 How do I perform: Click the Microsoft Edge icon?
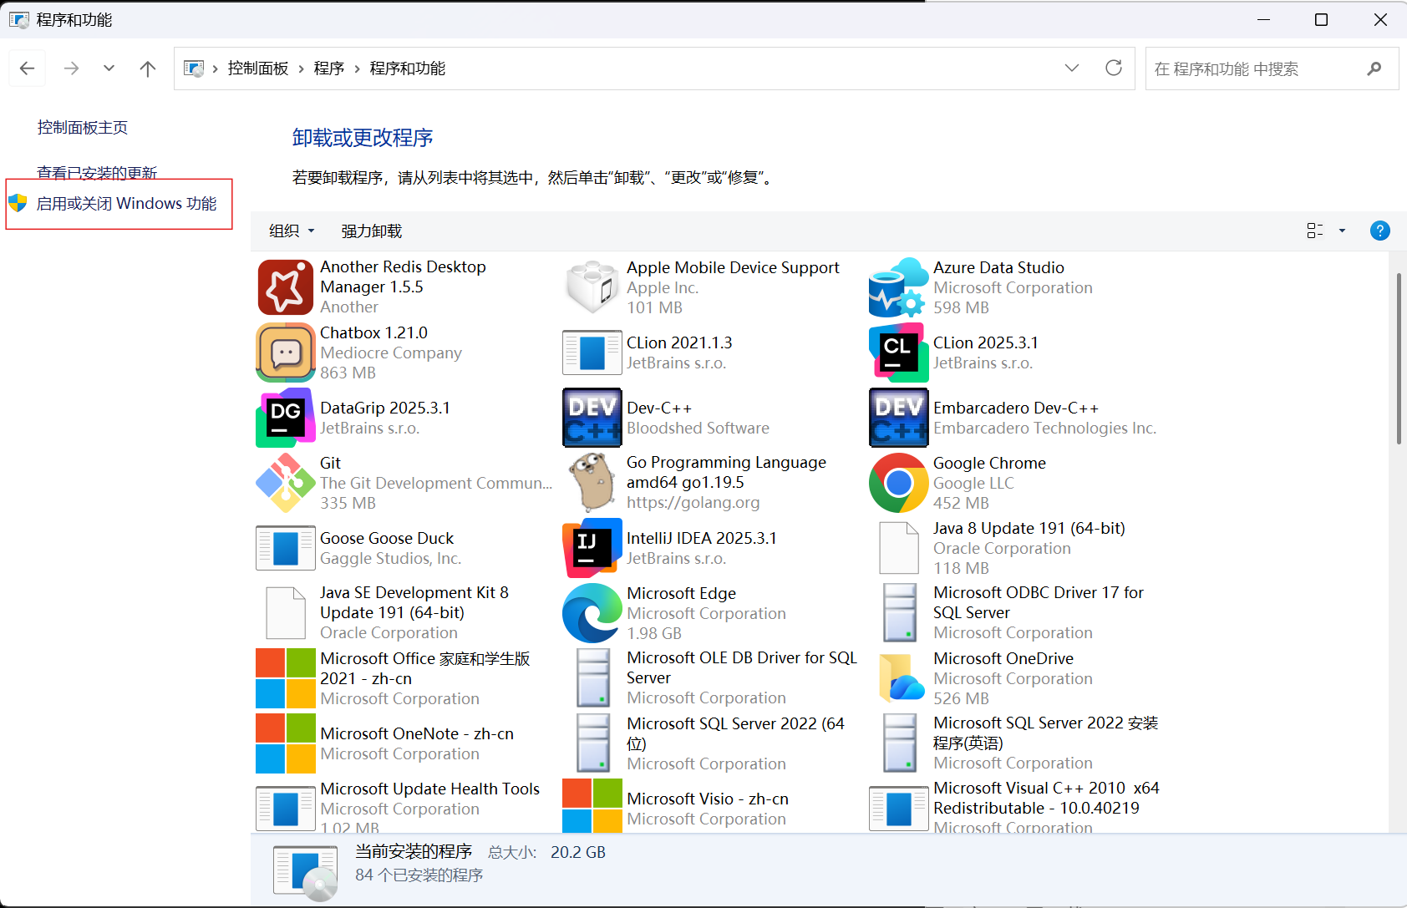pyautogui.click(x=592, y=613)
